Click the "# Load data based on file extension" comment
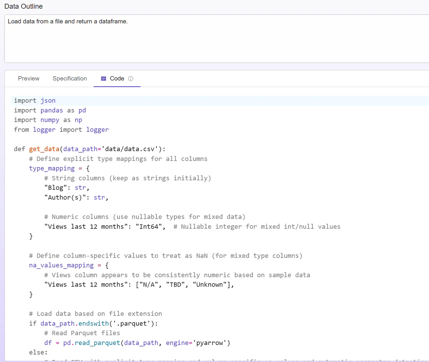This screenshot has height=362, width=429. click(x=95, y=314)
